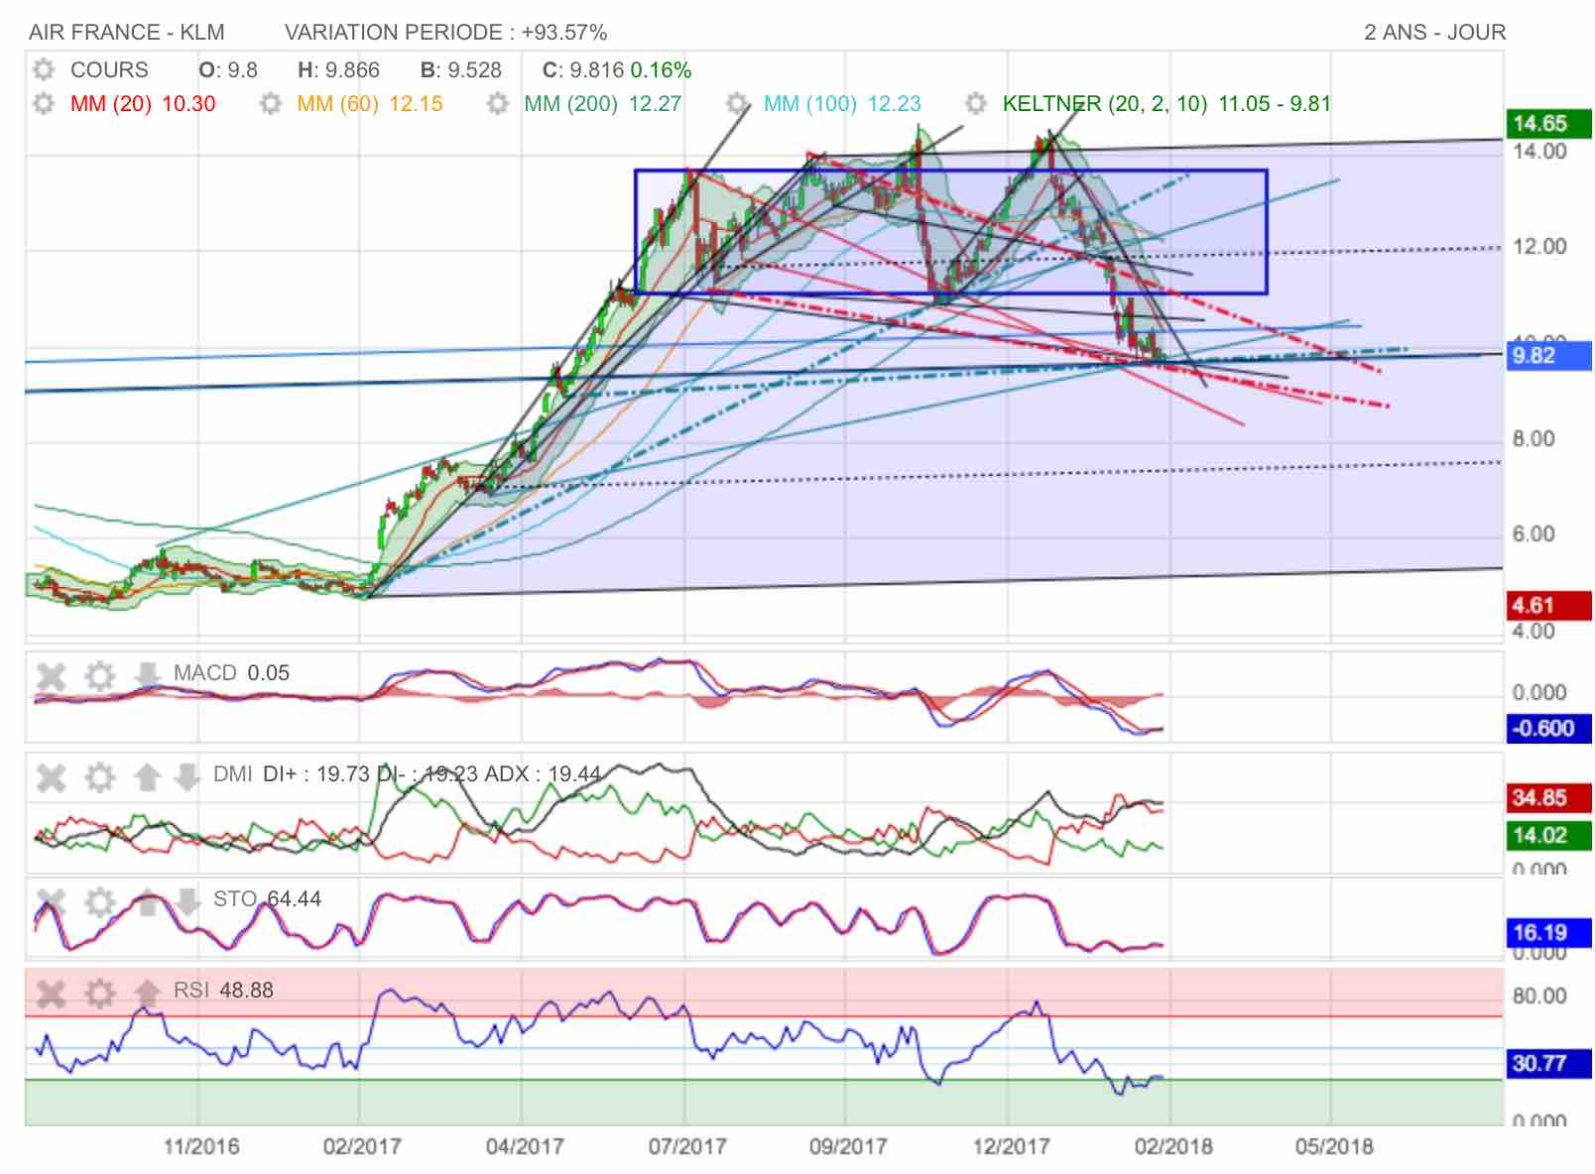Click the H: 9.866 high value

click(x=338, y=70)
